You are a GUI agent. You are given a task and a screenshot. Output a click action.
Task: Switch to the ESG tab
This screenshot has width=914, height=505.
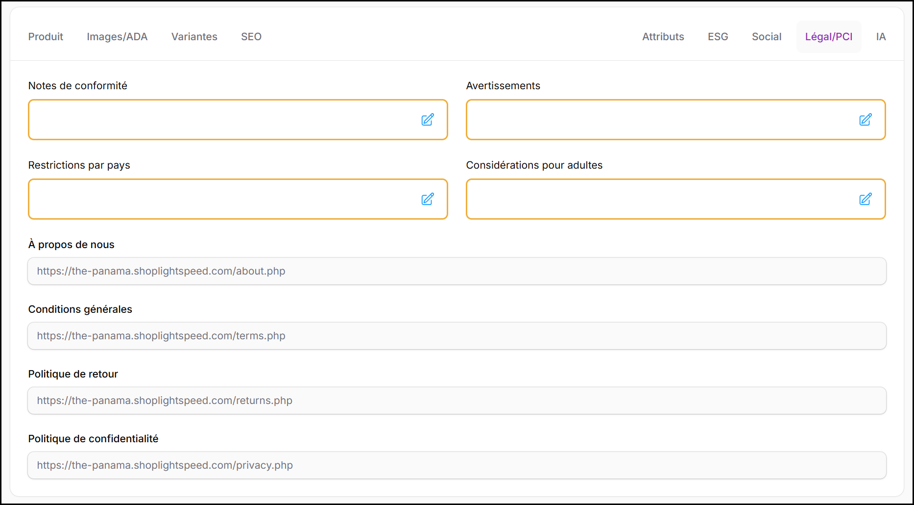718,37
